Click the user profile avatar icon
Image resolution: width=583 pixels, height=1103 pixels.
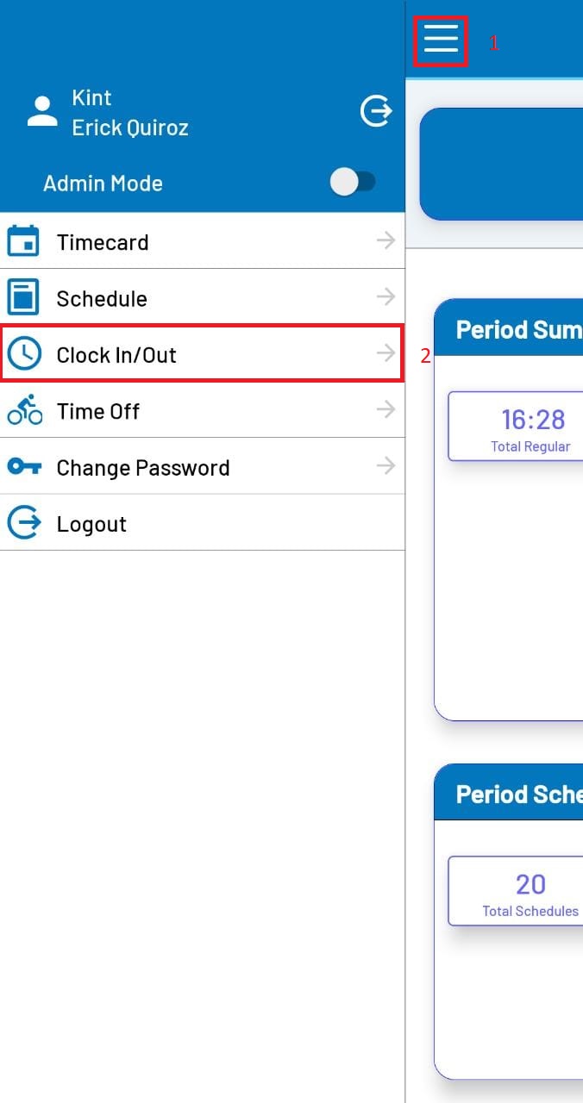click(41, 112)
